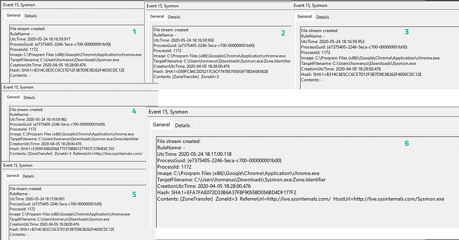The height and width of the screenshot is (240, 459).
Task: Select General tab of the 18:16:59.953 event
Action: pos(305,17)
